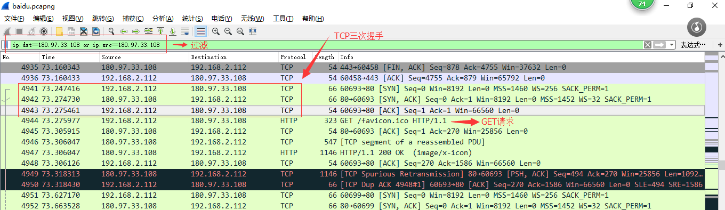Jump to the first packet
Viewport: 725px width, 210px height.
click(160, 31)
